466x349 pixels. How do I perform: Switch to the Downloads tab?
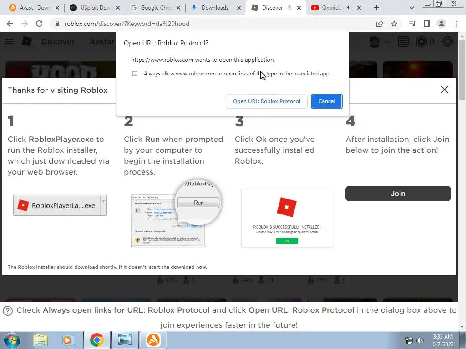coord(216,8)
